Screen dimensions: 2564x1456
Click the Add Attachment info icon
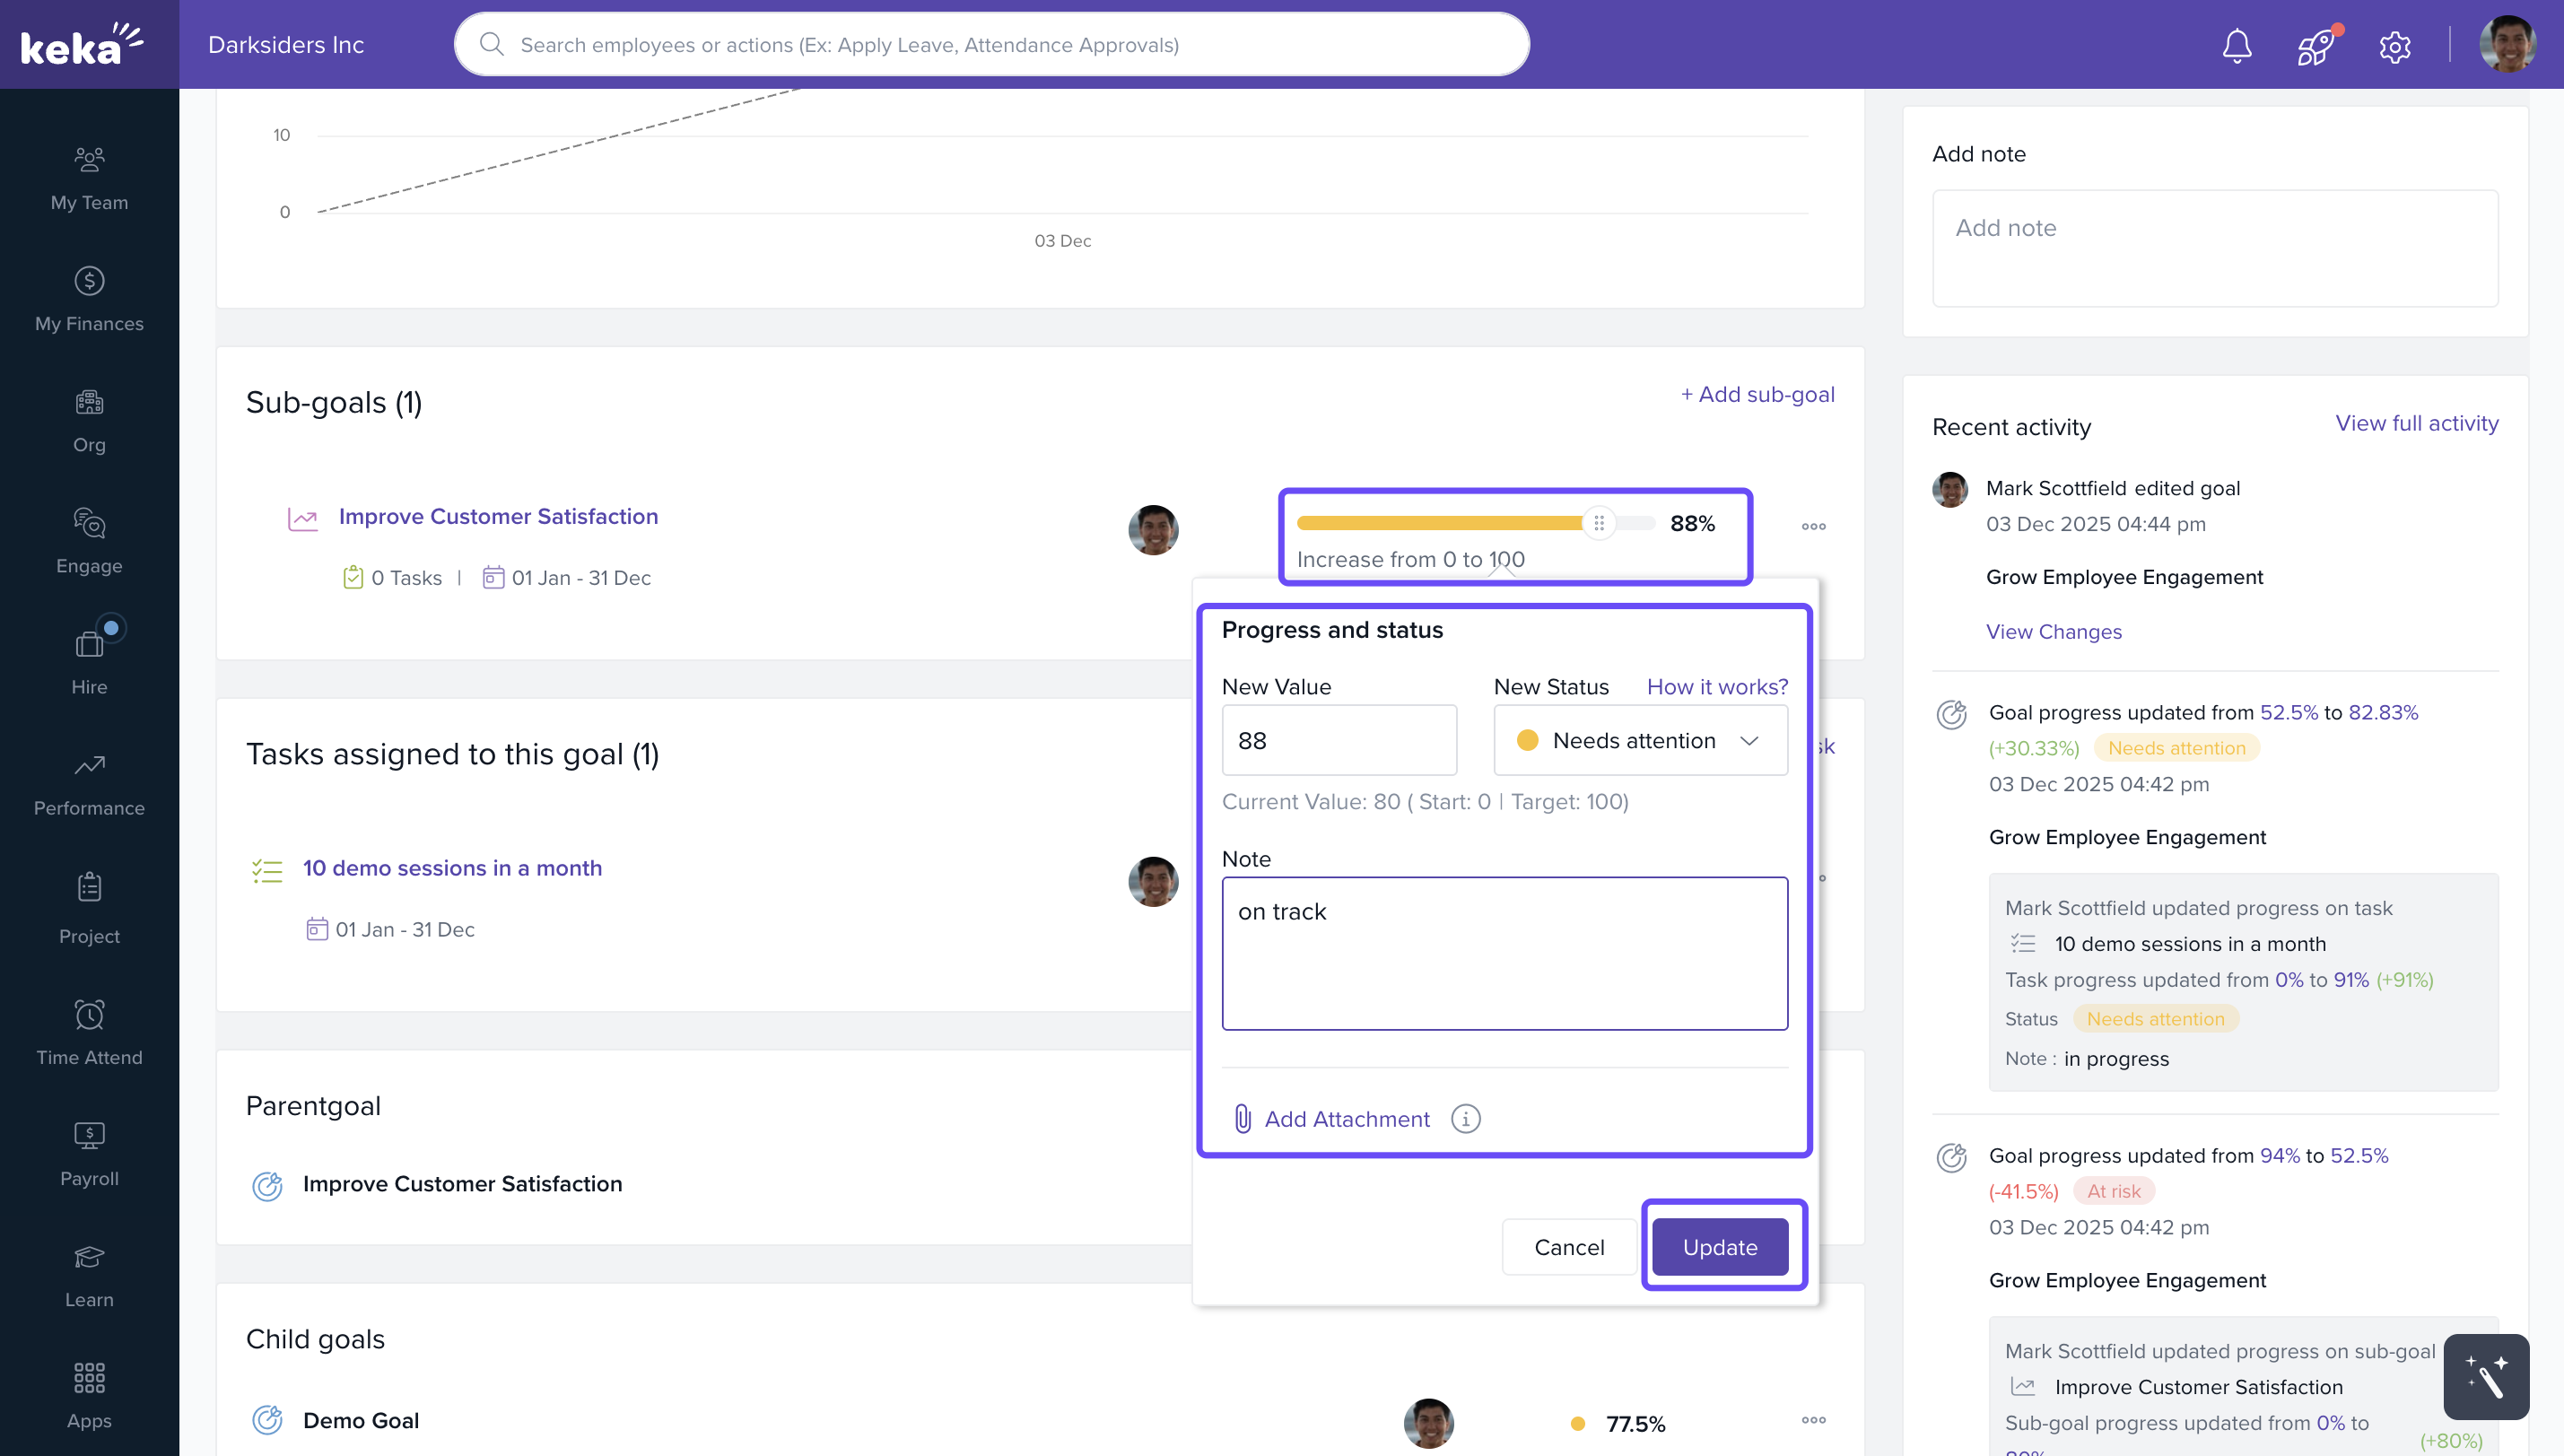point(1465,1119)
